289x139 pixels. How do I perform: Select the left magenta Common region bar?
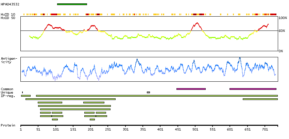(x=191, y=89)
